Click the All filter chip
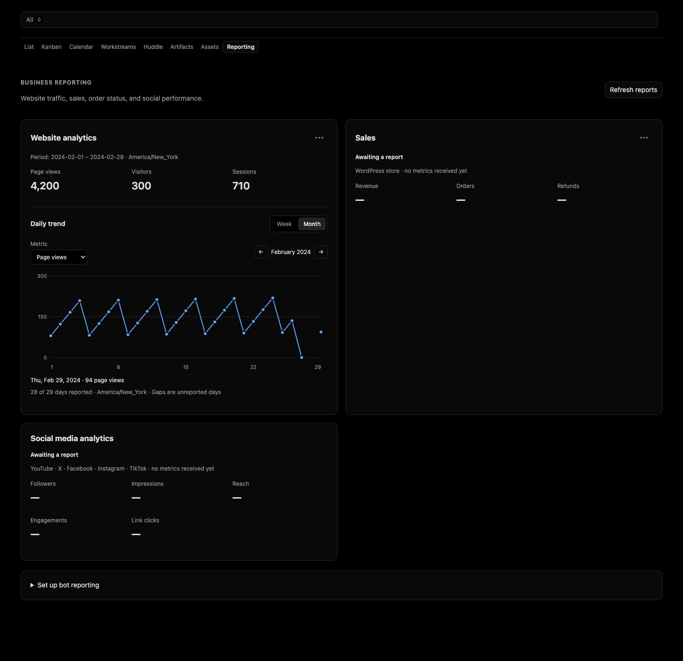Screen dimensions: 683x661 (34, 20)
